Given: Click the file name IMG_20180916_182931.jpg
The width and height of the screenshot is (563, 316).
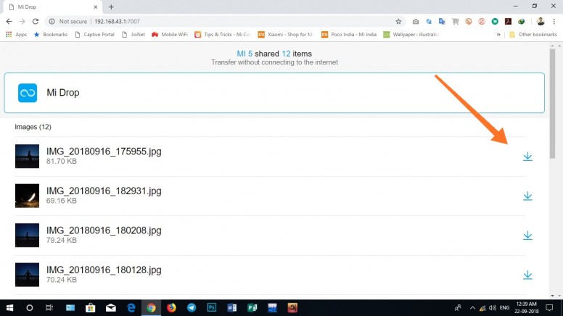Looking at the screenshot, I should (x=104, y=191).
